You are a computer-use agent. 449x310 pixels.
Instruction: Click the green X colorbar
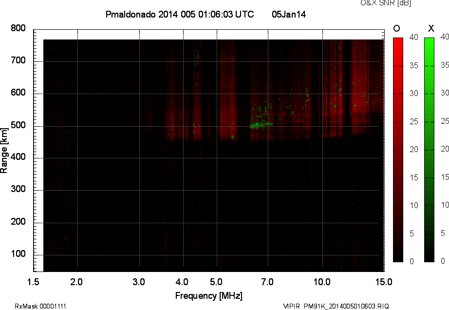[x=429, y=150]
